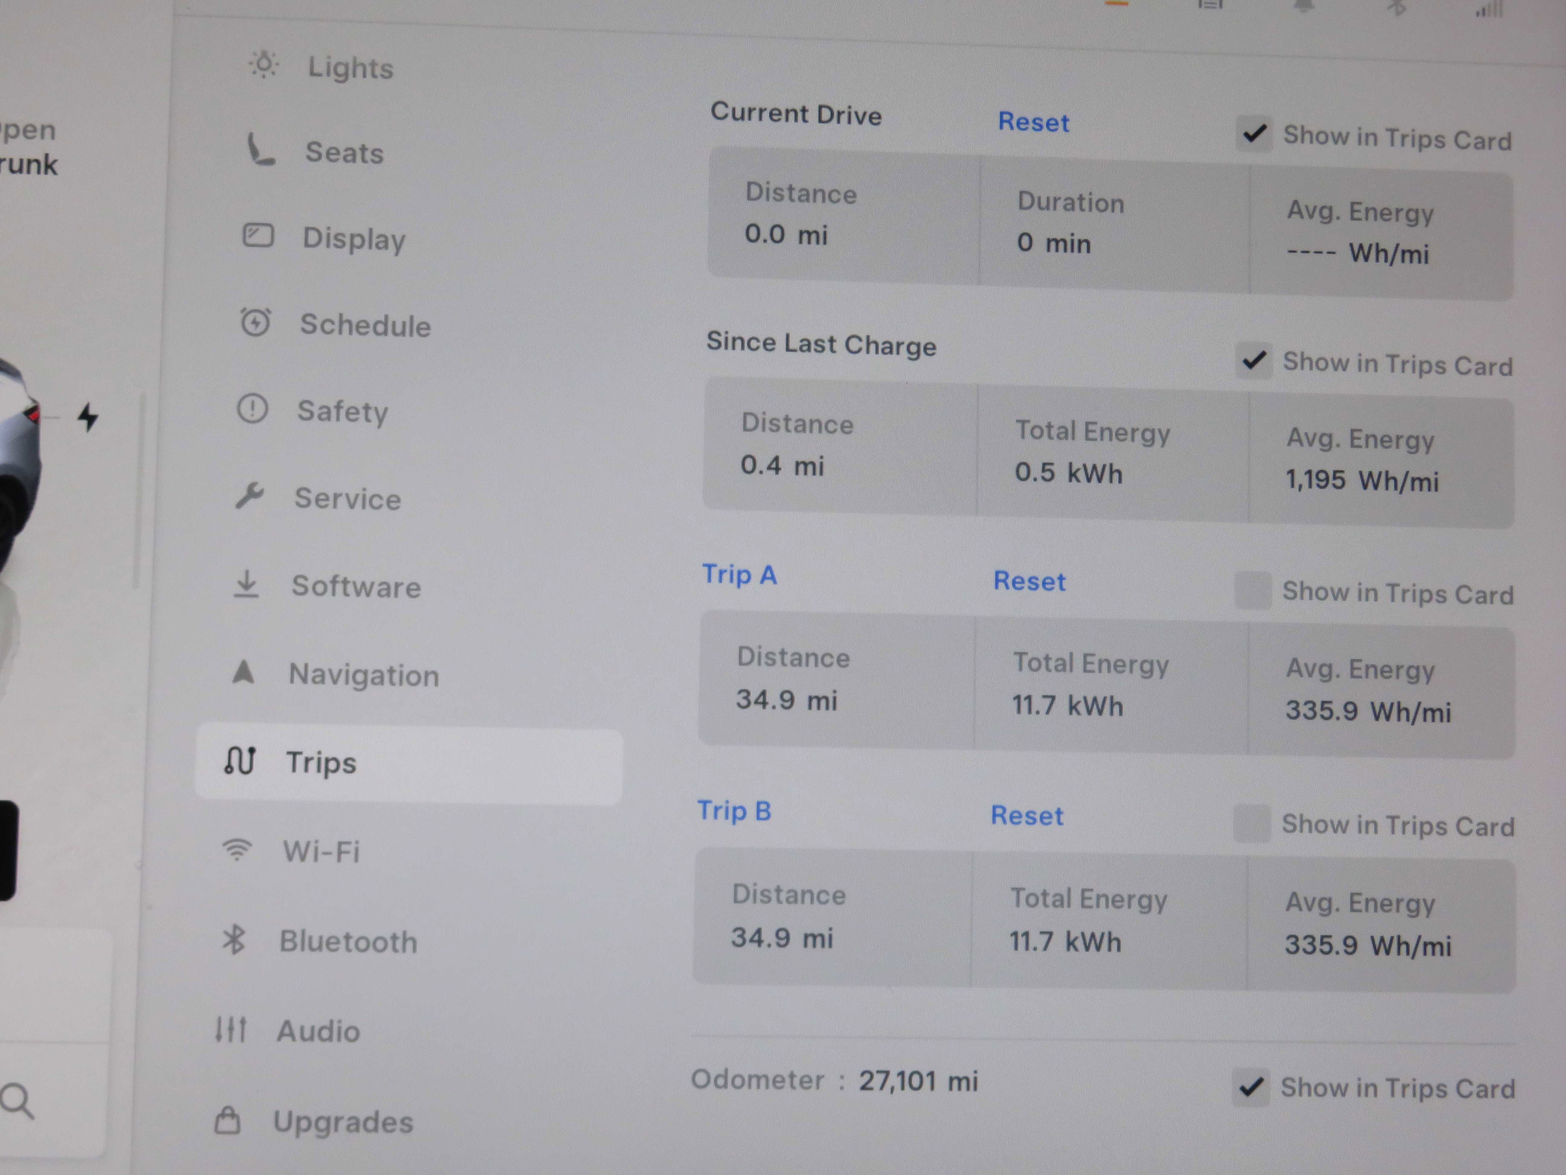Click the charging lightning bolt icon
Screen dimensions: 1566x1175
point(88,416)
